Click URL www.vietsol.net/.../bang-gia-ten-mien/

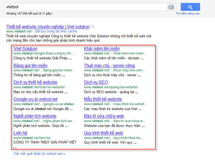pos(43,70)
